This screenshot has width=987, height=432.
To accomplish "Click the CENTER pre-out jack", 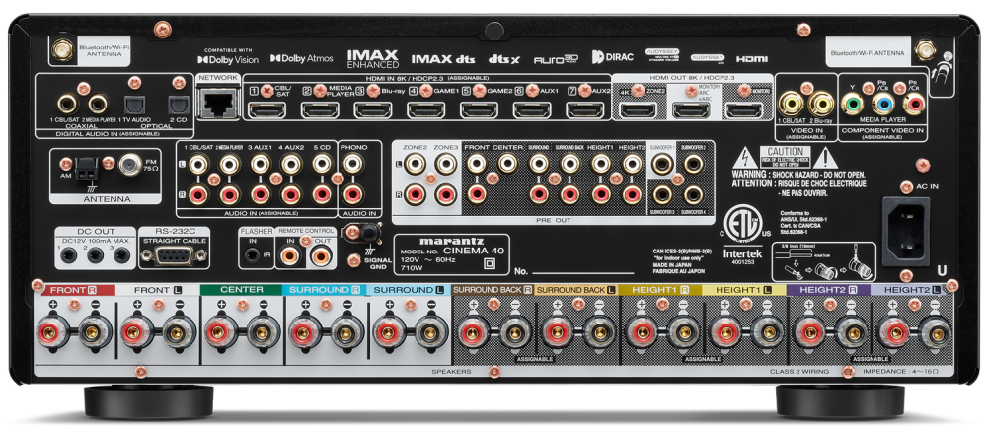I will coord(507,165).
